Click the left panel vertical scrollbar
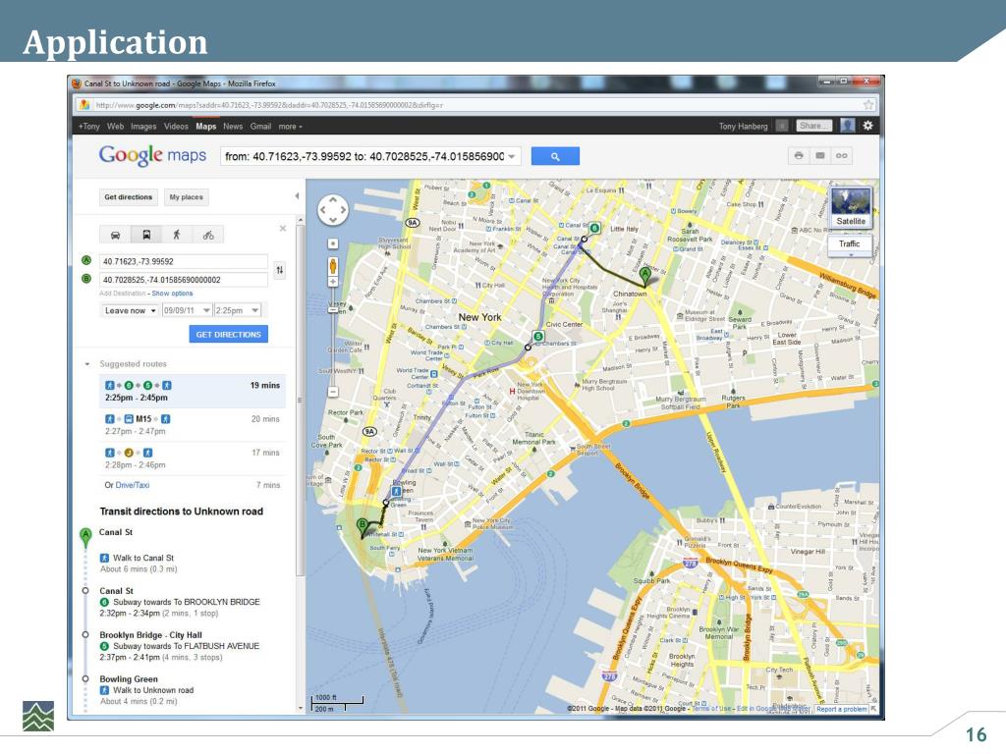 (x=300, y=401)
